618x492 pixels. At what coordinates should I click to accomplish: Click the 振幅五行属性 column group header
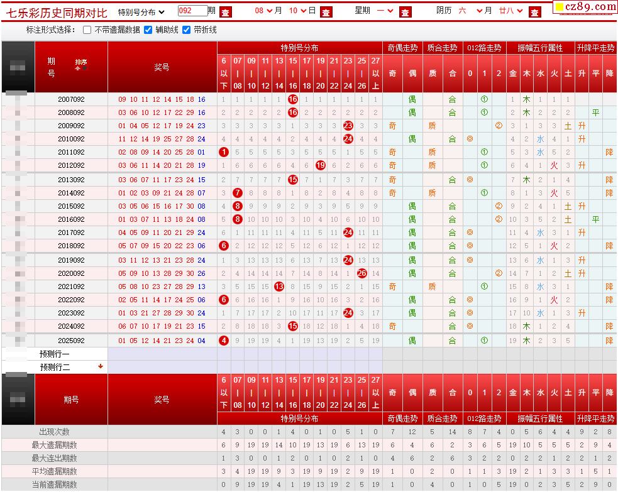540,48
